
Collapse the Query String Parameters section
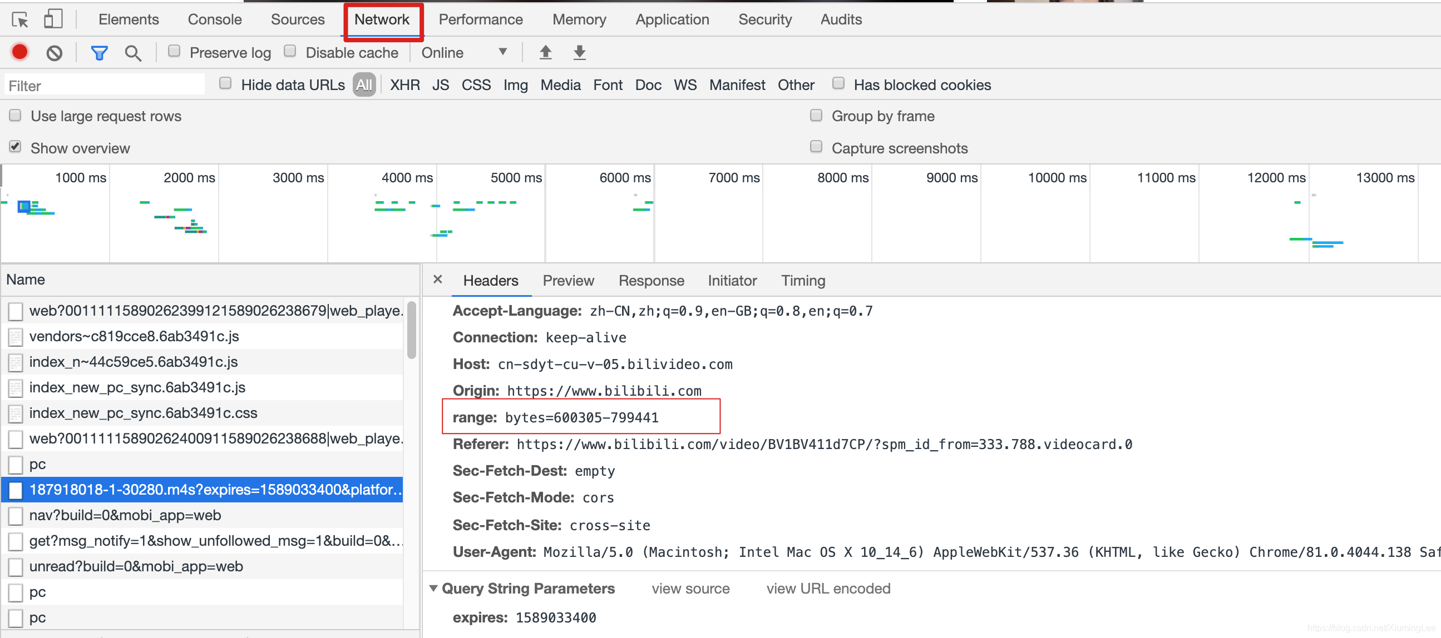point(435,589)
